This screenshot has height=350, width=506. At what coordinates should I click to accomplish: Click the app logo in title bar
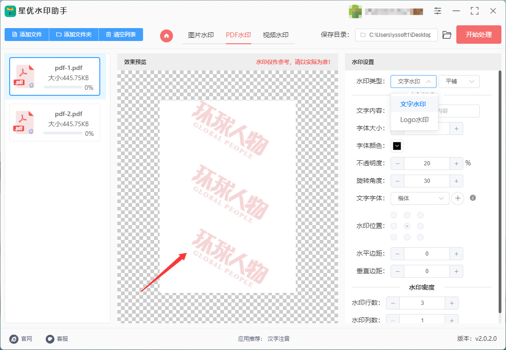(x=10, y=11)
